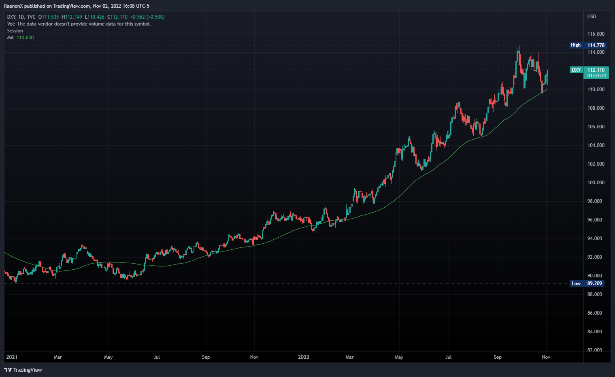Click the Session indicator label
This screenshot has height=377, width=615.
[x=15, y=31]
